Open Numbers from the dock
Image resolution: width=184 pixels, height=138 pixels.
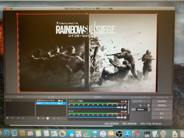click(87, 134)
